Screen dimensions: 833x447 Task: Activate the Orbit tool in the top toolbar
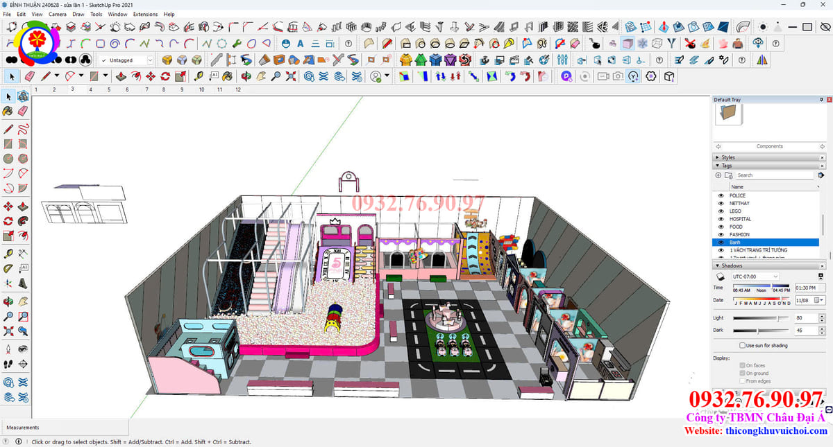(246, 76)
